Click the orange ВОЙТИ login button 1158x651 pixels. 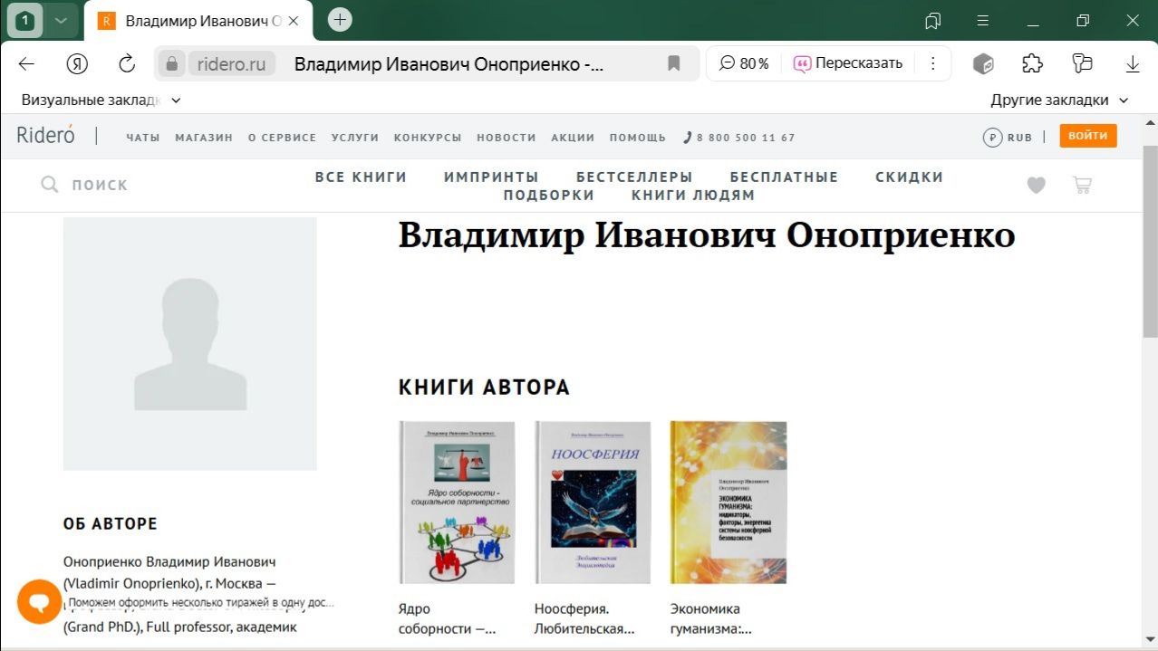click(1088, 136)
